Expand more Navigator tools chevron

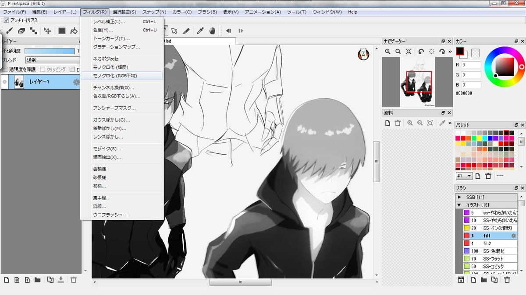pos(450,51)
